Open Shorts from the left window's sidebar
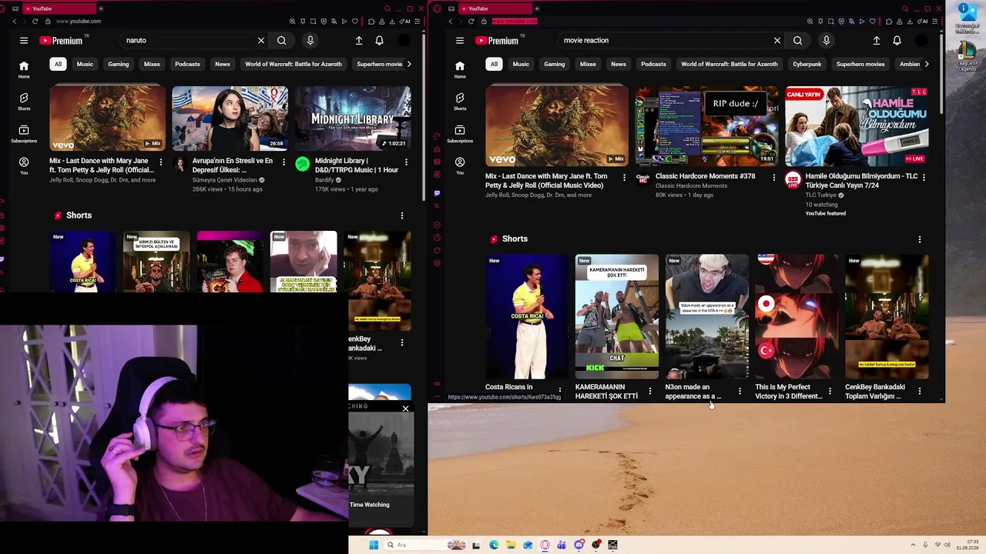 [24, 102]
